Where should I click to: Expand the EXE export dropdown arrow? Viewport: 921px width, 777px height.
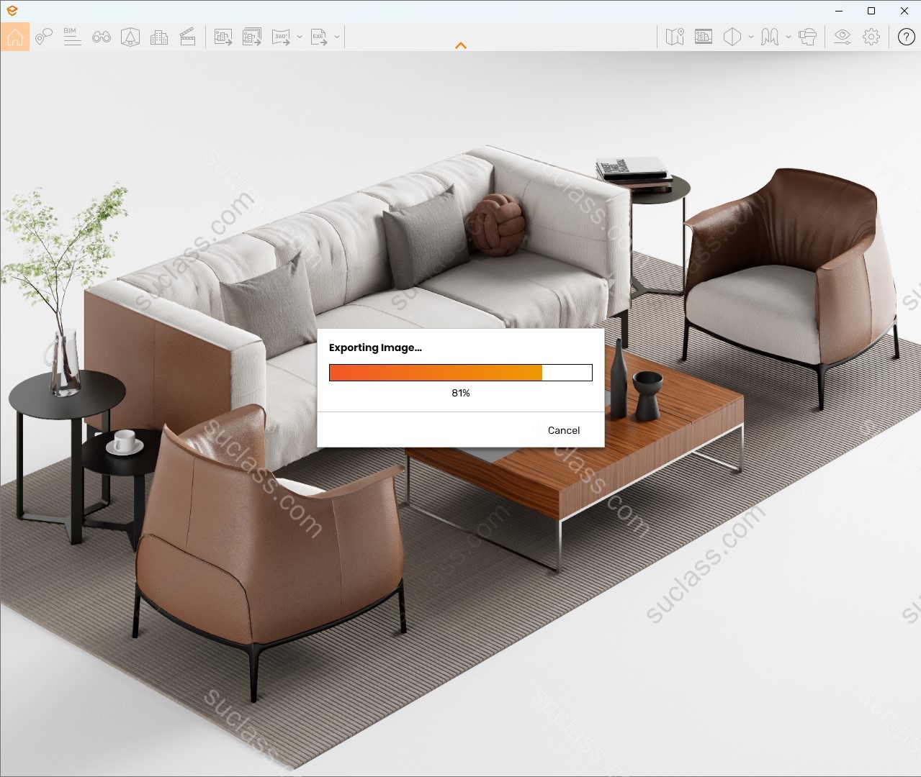tap(337, 37)
